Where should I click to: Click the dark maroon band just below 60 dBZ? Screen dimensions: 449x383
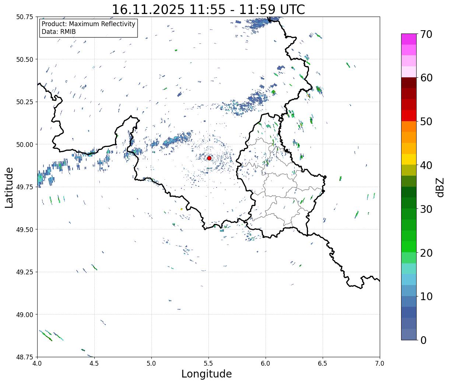point(409,83)
